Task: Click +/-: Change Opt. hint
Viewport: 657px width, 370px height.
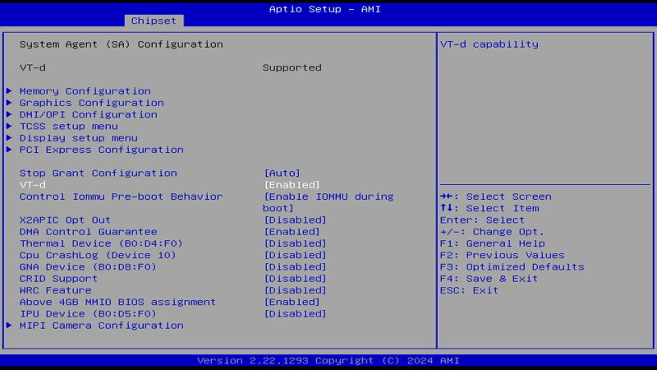Action: (x=492, y=232)
